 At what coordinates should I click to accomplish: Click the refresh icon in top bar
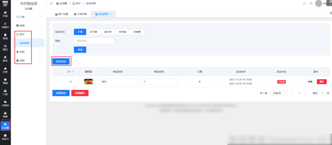(311, 3)
